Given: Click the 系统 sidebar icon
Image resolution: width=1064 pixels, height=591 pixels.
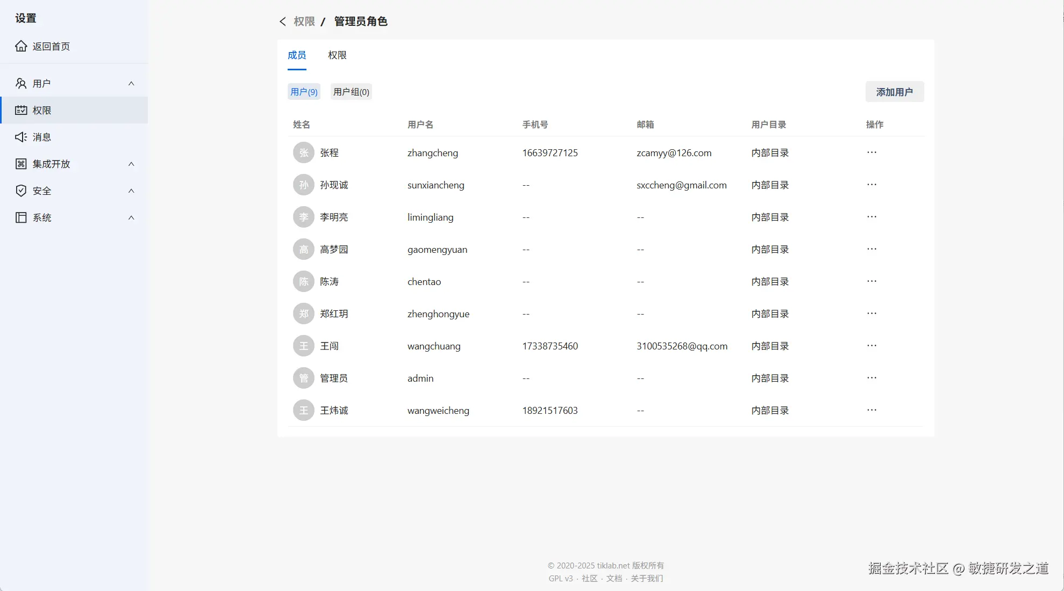Looking at the screenshot, I should click(21, 217).
